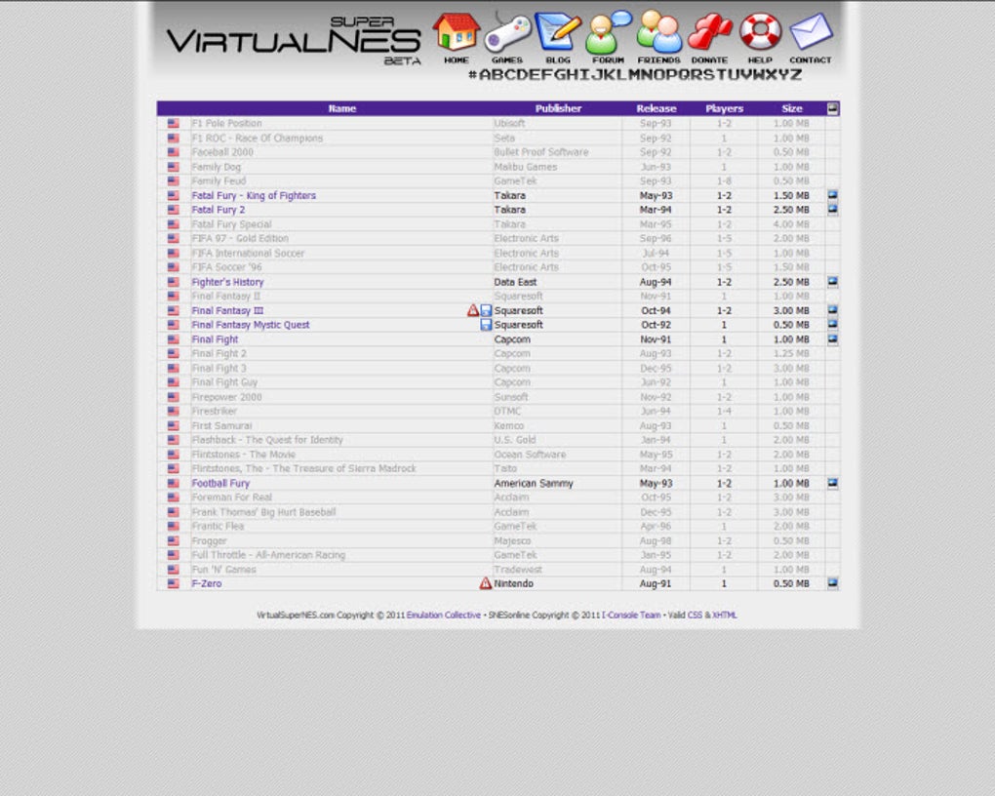Sort table by Size column header
995x796 pixels.
tap(792, 108)
